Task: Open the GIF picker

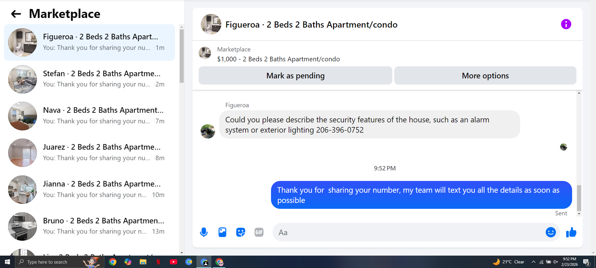Action: coord(259,232)
